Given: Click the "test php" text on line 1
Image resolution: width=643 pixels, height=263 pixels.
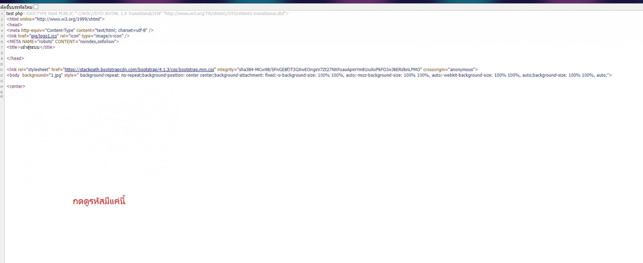Looking at the screenshot, I should [14, 14].
